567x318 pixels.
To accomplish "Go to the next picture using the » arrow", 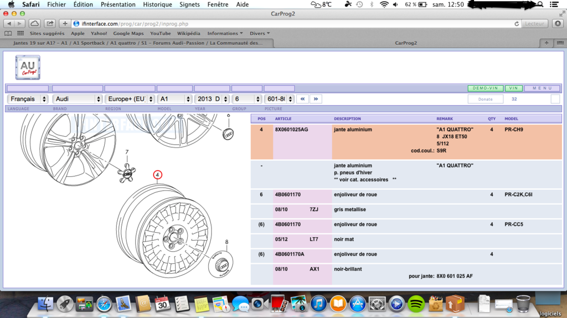I will pos(316,99).
